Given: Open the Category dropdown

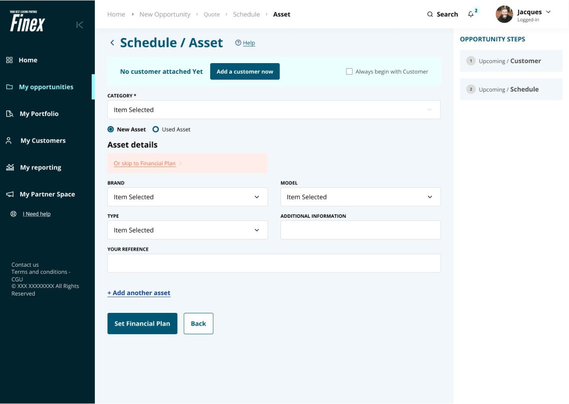Looking at the screenshot, I should pyautogui.click(x=274, y=110).
